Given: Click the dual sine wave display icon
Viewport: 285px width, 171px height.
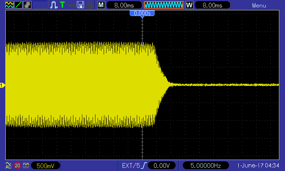Looking at the screenshot, I should click(x=9, y=5).
